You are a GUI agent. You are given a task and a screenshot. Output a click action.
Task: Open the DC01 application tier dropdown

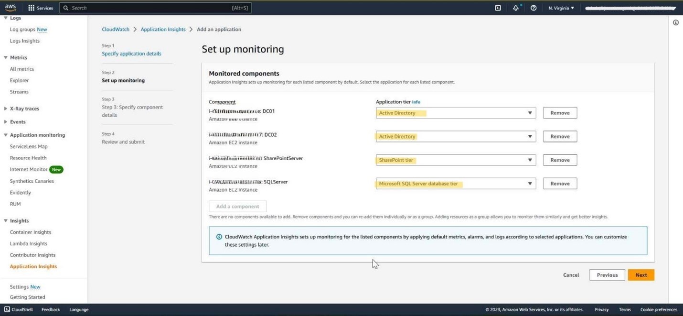coord(456,113)
